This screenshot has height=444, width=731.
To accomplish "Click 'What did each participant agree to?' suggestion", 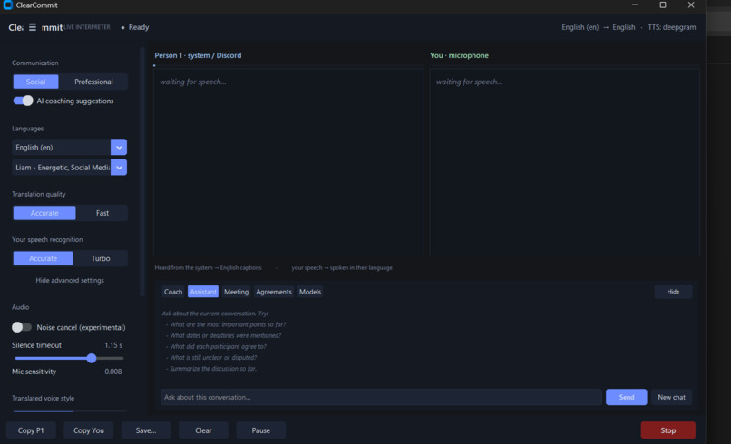I will [x=218, y=347].
